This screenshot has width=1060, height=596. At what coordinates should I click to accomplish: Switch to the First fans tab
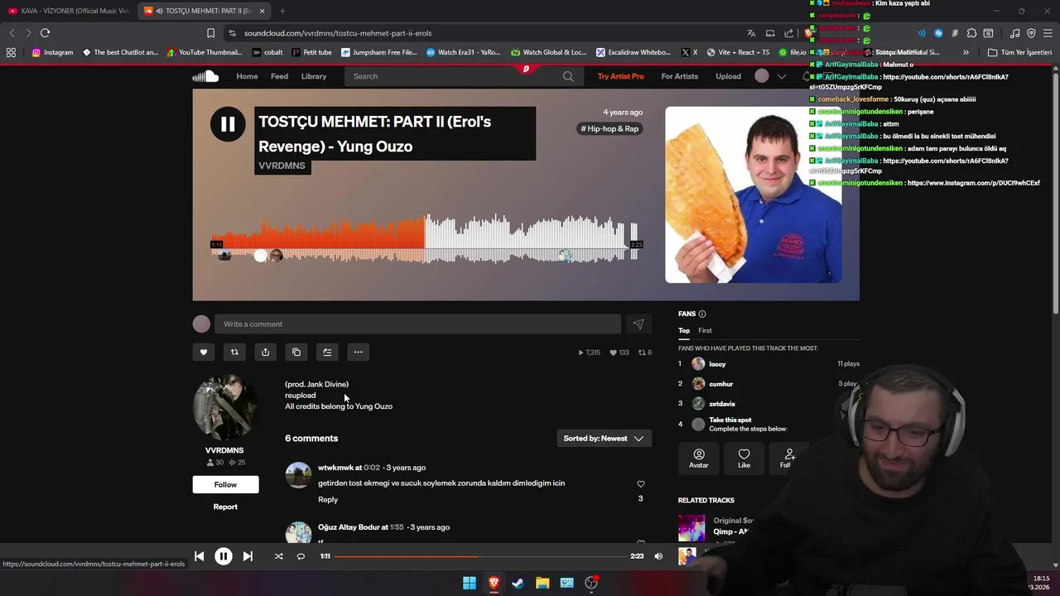pos(705,330)
